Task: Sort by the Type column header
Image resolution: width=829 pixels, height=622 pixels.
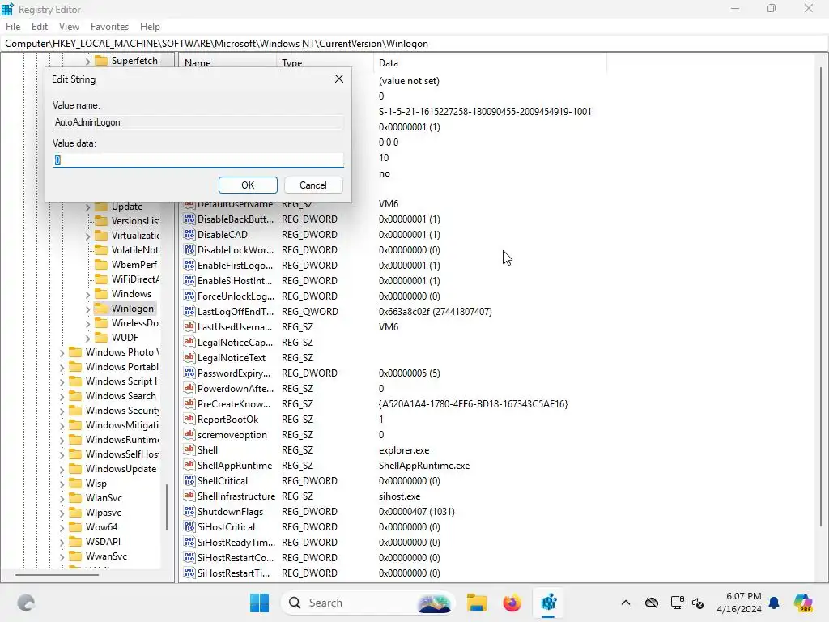Action: pyautogui.click(x=325, y=63)
